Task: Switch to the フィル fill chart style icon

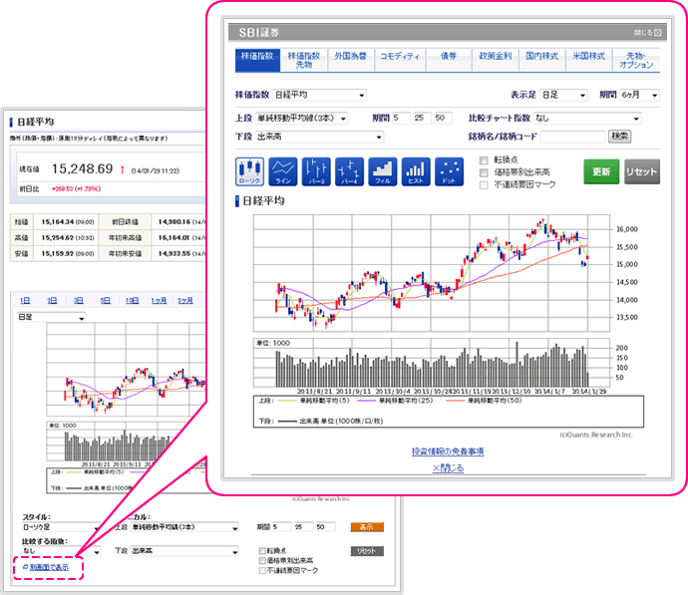Action: tap(383, 171)
